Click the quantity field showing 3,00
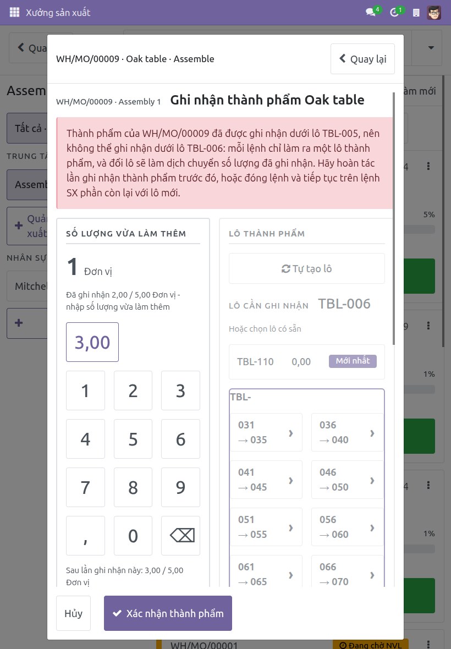Image resolution: width=451 pixels, height=649 pixels. 92,342
